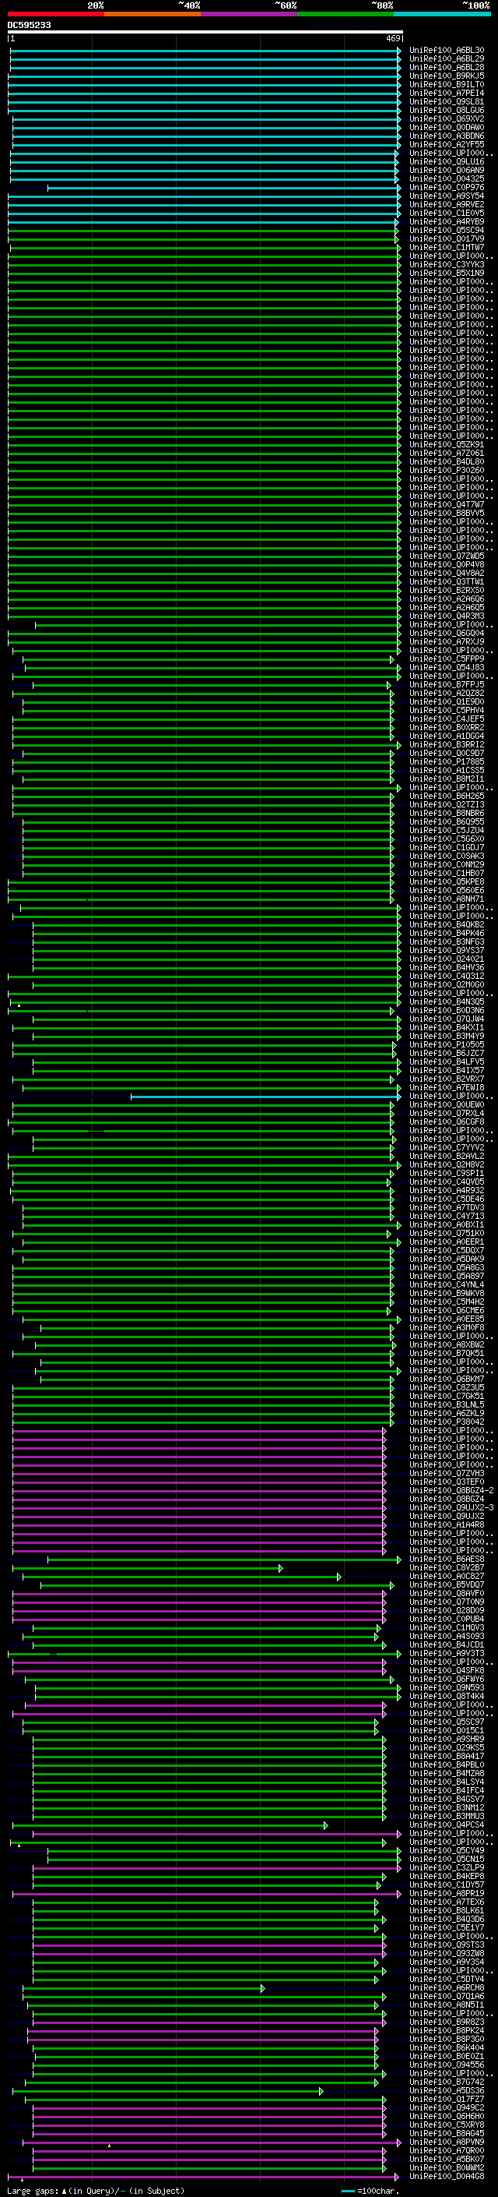Click the label UniRef100_B4DL80
The image size is (498, 2197).
point(447,461)
